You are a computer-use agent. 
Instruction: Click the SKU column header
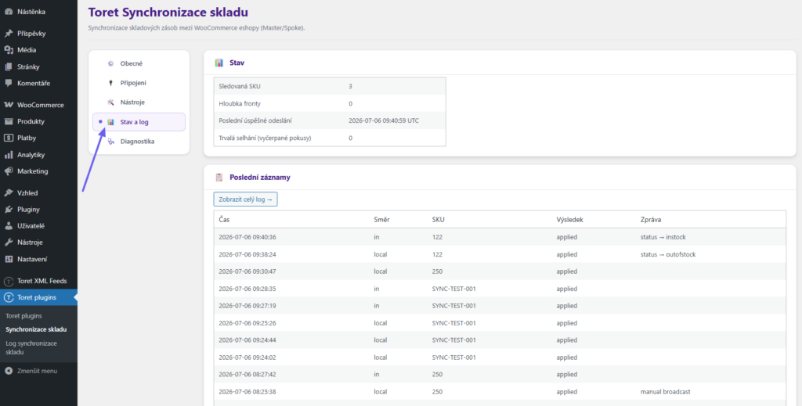[x=439, y=219]
